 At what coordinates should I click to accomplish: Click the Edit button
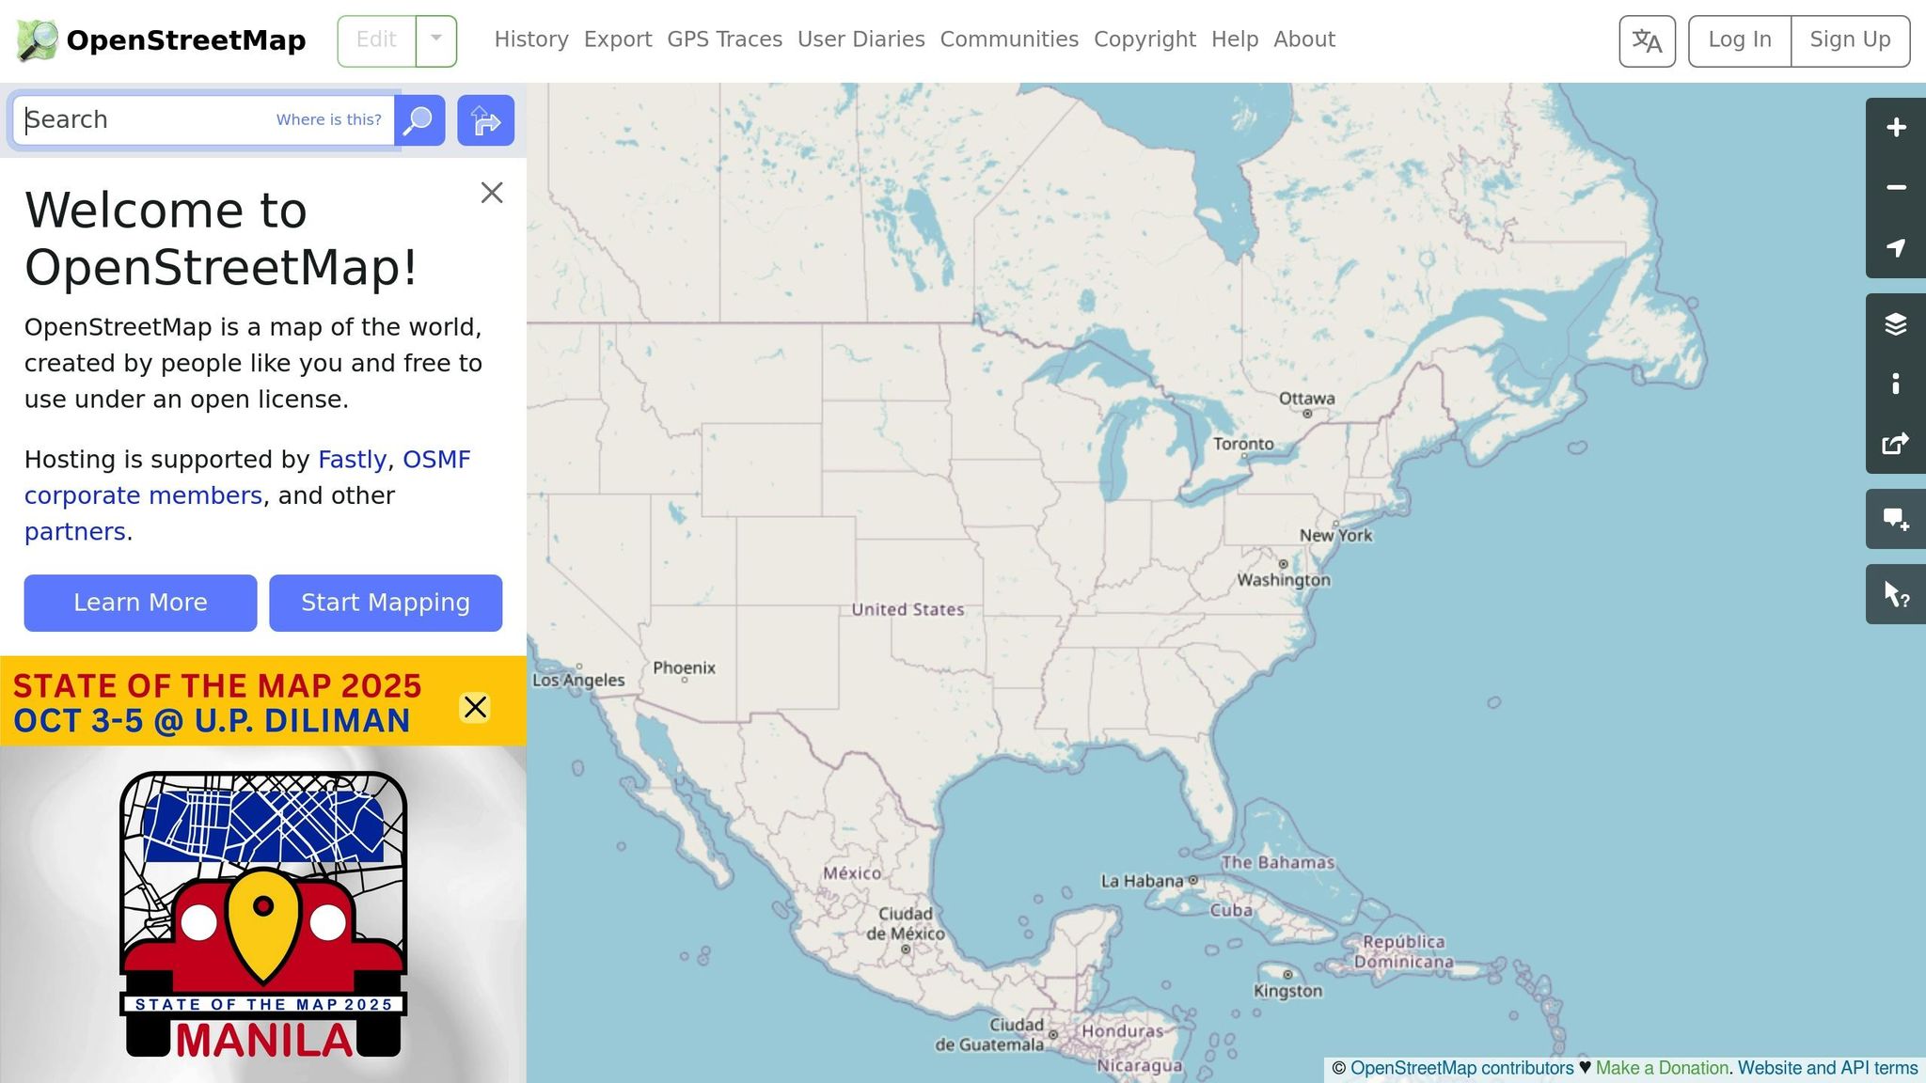[x=376, y=40]
